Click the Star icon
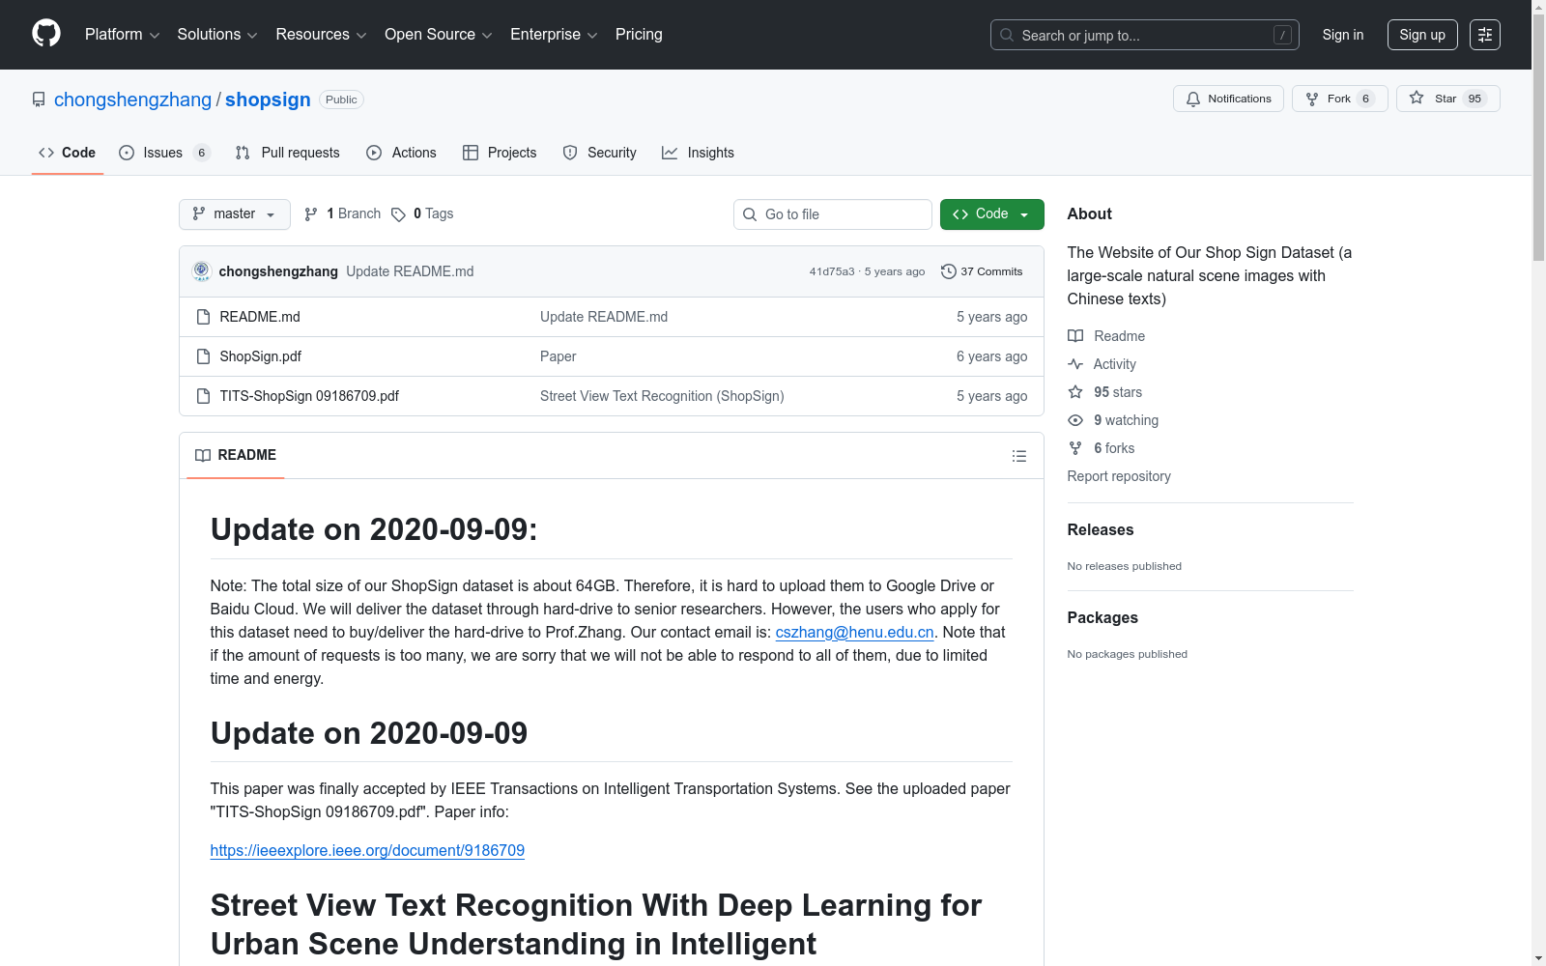Image resolution: width=1546 pixels, height=966 pixels. coord(1417,98)
